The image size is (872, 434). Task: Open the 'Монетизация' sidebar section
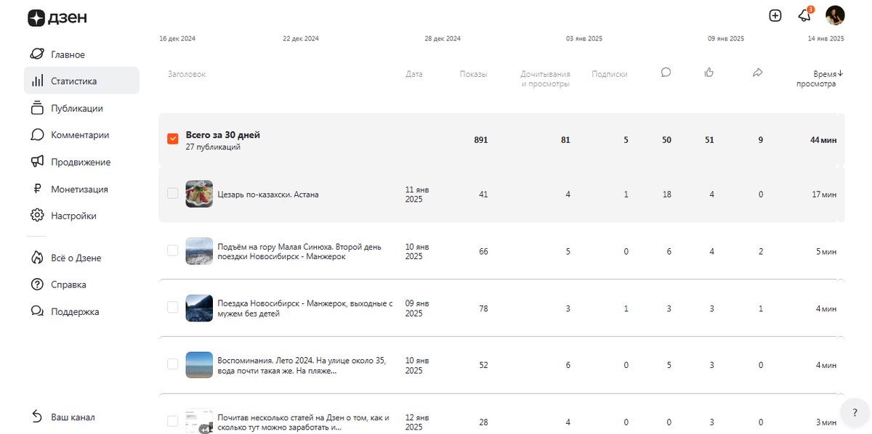(x=79, y=189)
